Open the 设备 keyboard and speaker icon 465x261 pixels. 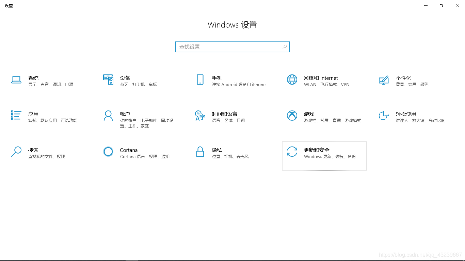pyautogui.click(x=108, y=80)
